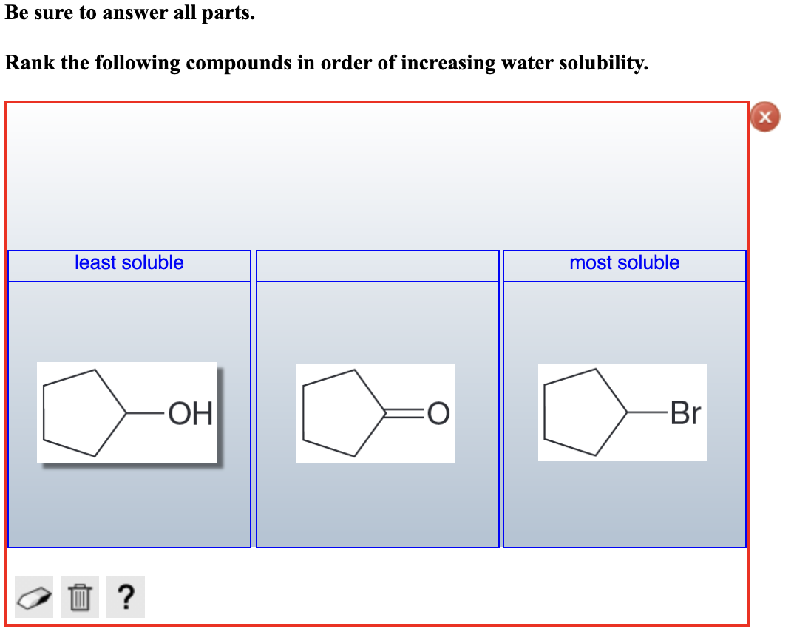Click the ketone compound in the middle slot

click(375, 412)
